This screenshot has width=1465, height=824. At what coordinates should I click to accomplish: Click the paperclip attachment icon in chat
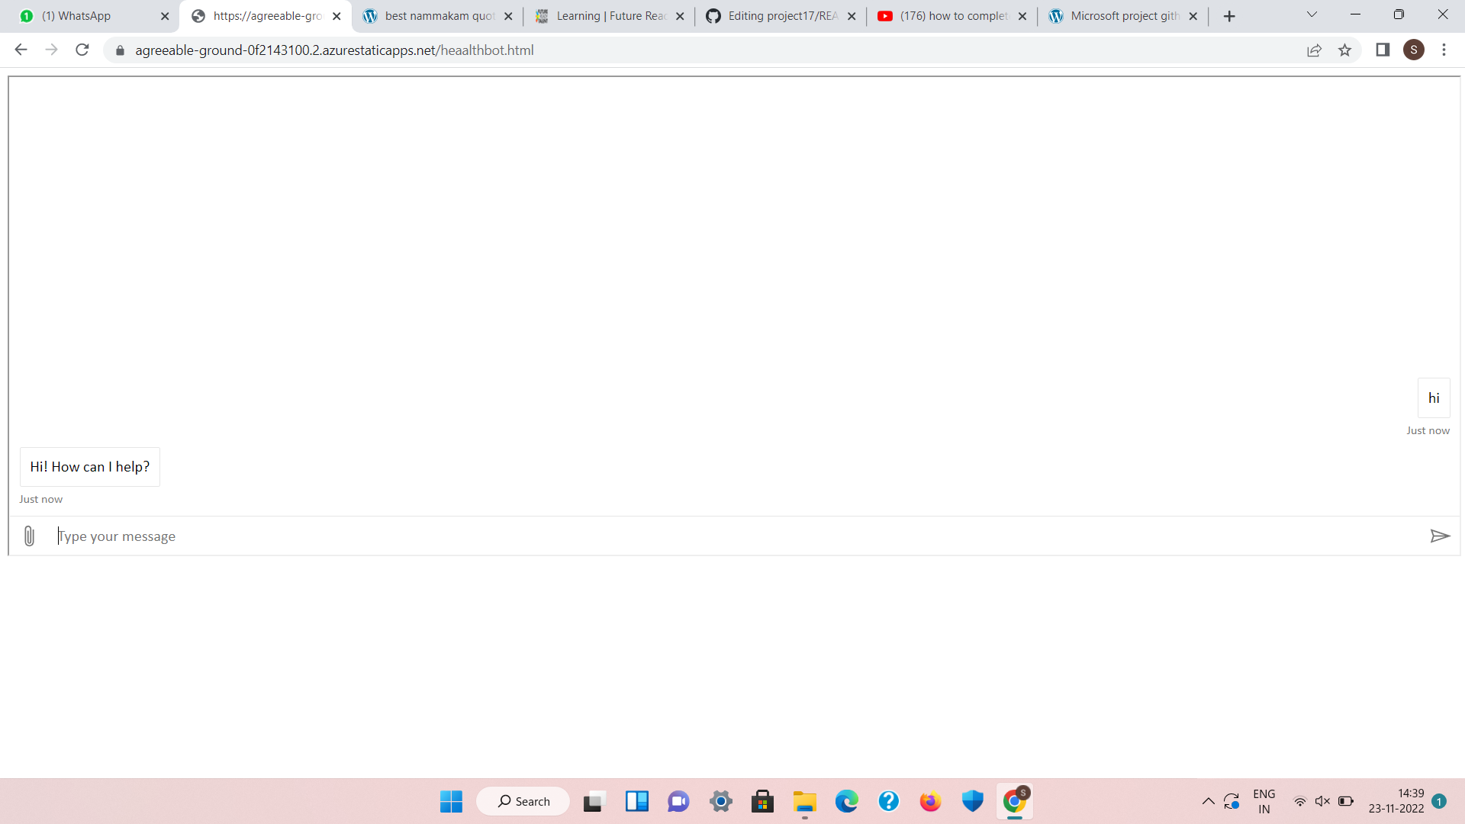pos(29,536)
